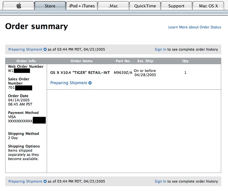Screen dimensions: 228x191
Task: Click the Payment Method label
Action: (23, 113)
